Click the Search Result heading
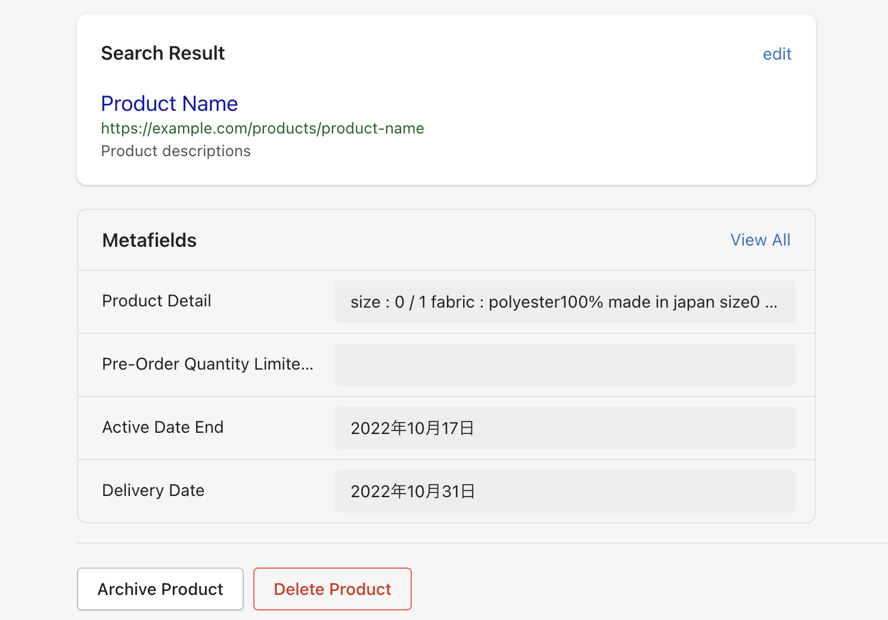Image resolution: width=888 pixels, height=620 pixels. point(163,53)
